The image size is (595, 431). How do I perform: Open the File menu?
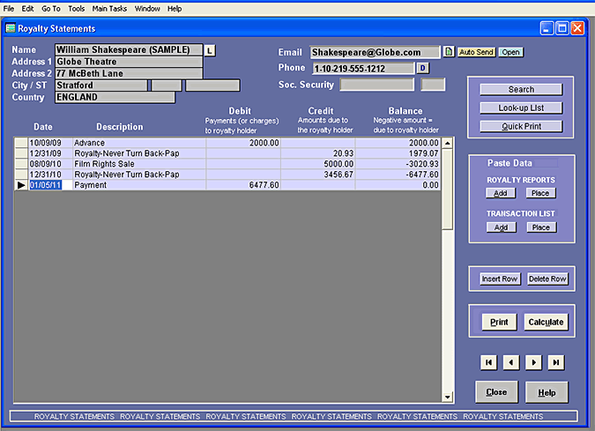[9, 8]
